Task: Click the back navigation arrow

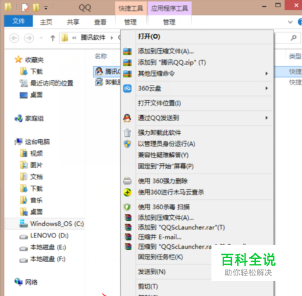Action: tap(14, 38)
